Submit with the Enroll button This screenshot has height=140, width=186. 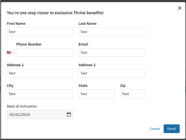[x=172, y=129]
